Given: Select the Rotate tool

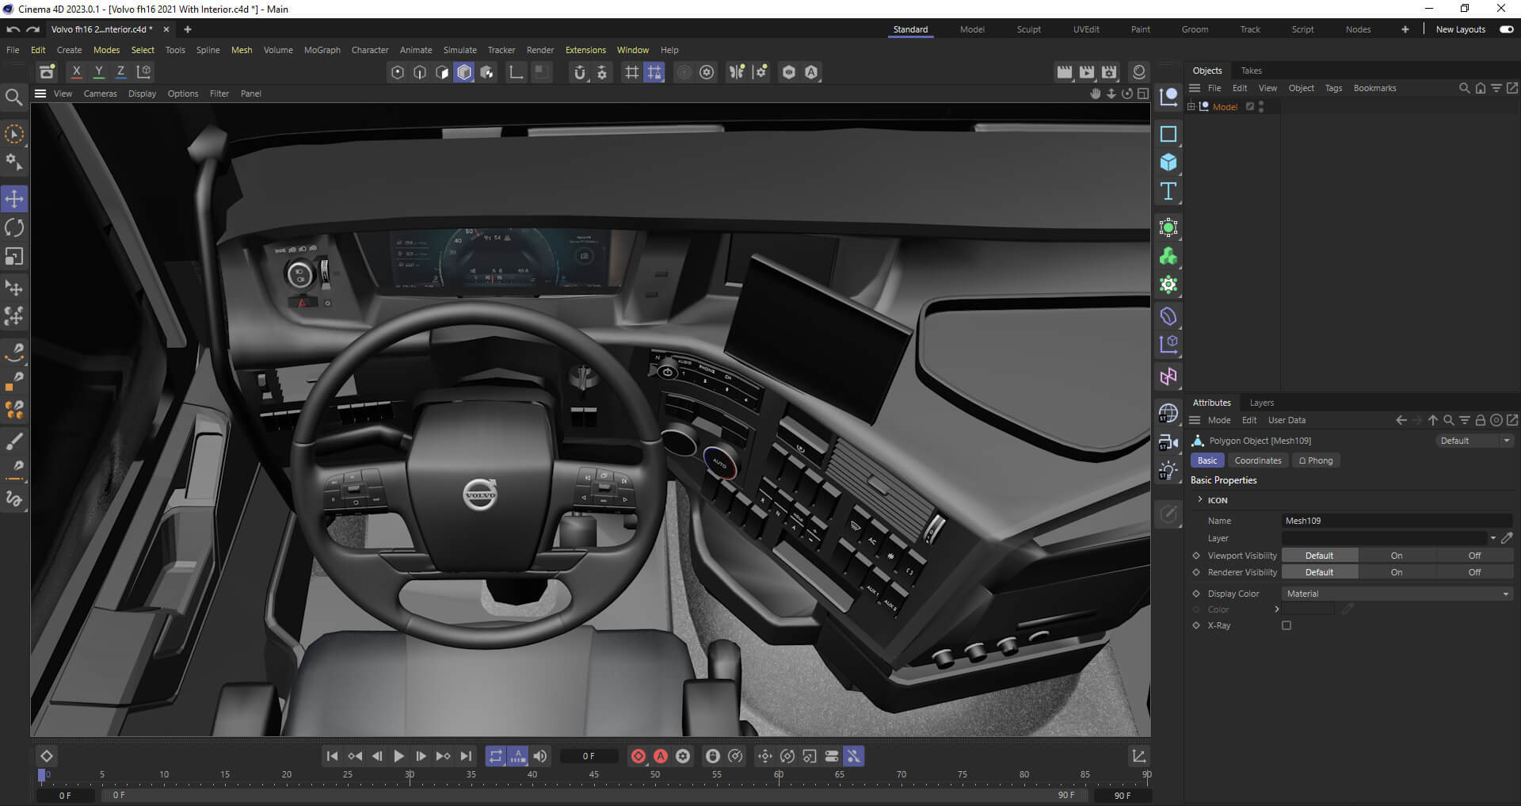Looking at the screenshot, I should point(14,228).
